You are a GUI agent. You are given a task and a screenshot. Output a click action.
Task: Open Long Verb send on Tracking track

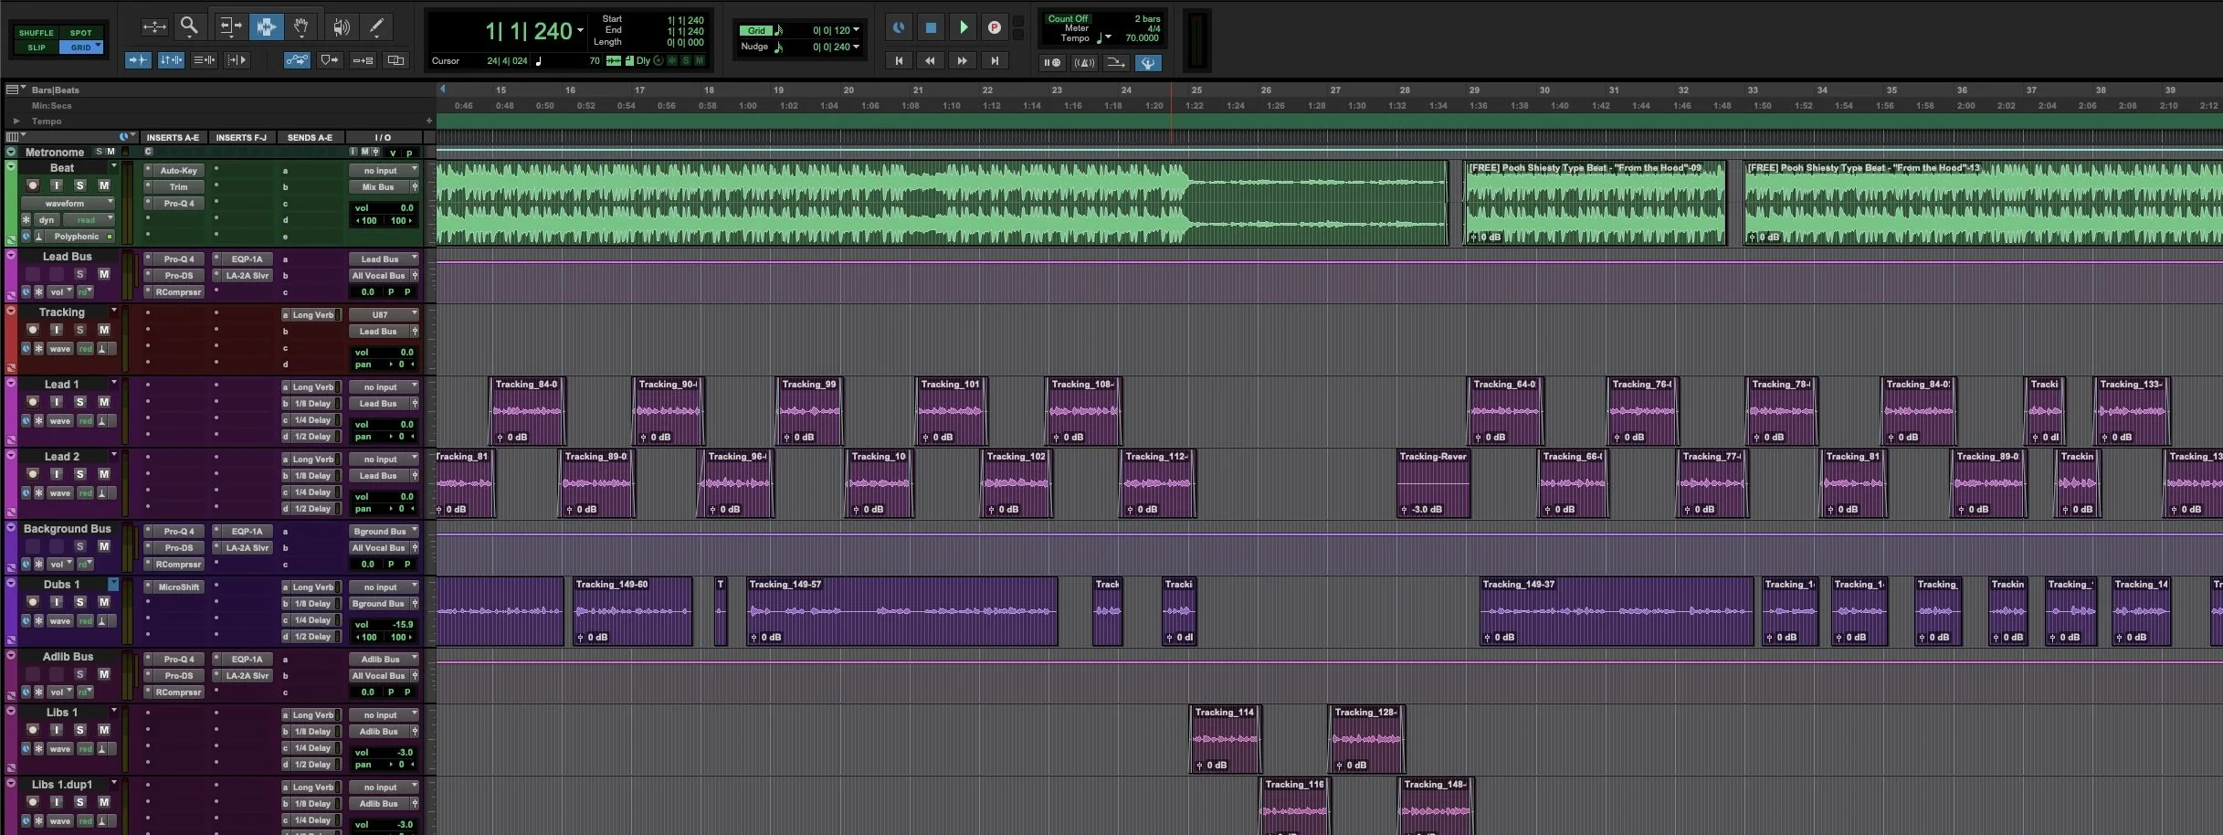tap(313, 315)
